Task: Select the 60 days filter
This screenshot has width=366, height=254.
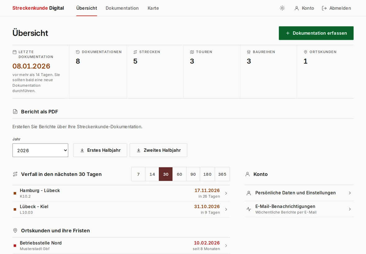Action: [x=179, y=174]
